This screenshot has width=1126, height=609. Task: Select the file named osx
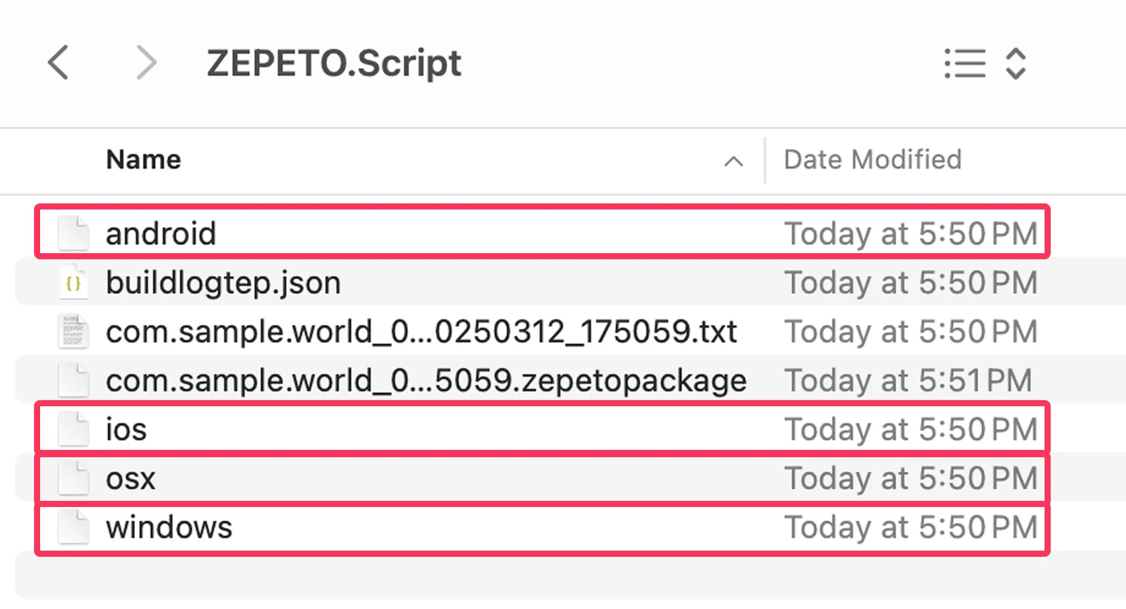[131, 479]
